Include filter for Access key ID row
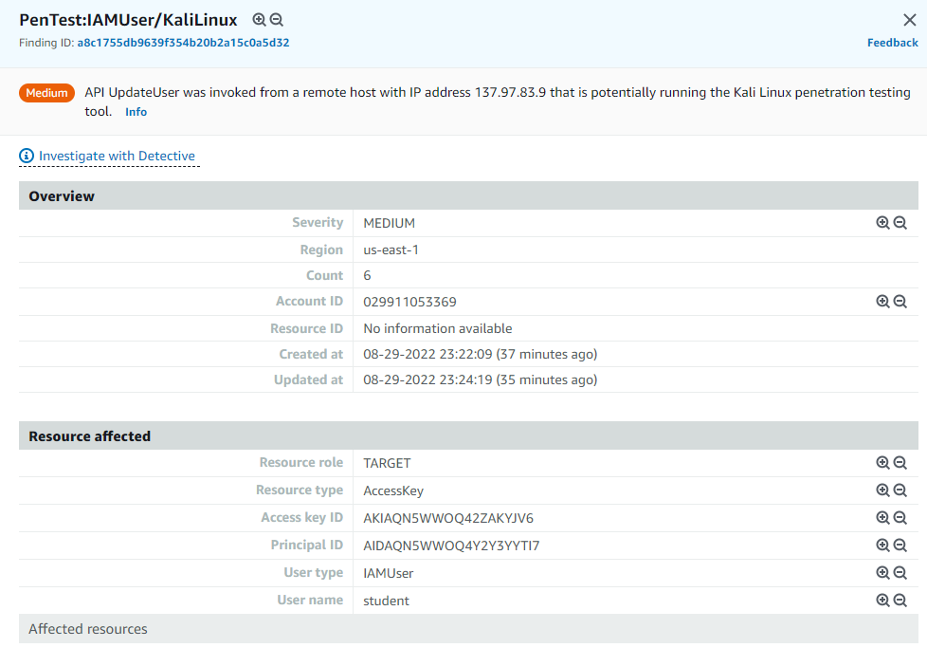927x666 pixels. pyautogui.click(x=882, y=518)
